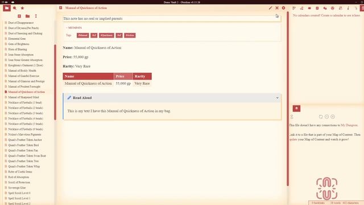The image size is (364, 205).
Task: Open Manual of Sharpened Mind note
Action: point(23,97)
